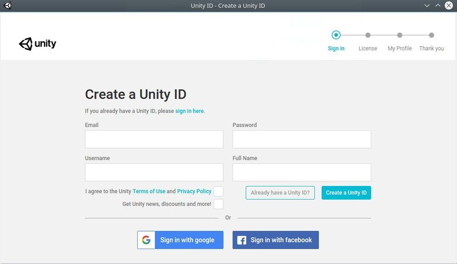Focus the Full Name input field

click(302, 172)
